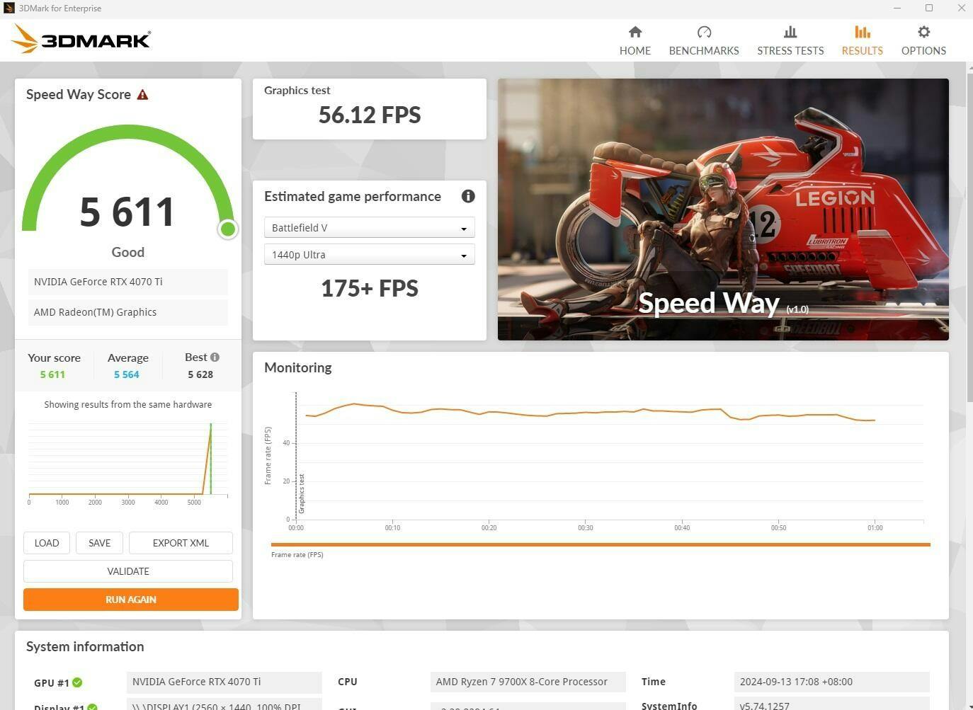This screenshot has width=973, height=710.
Task: Click the orange RUN AGAIN button
Action: (x=131, y=600)
